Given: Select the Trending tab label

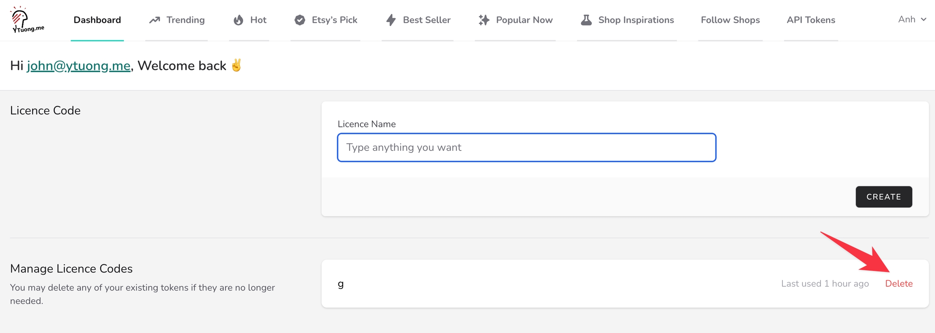Looking at the screenshot, I should tap(185, 20).
